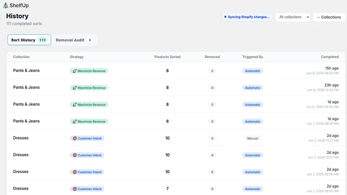Screen dimensions: 347x195
Task: Click the Dresses name in the 7 products row
Action: tap(21, 188)
